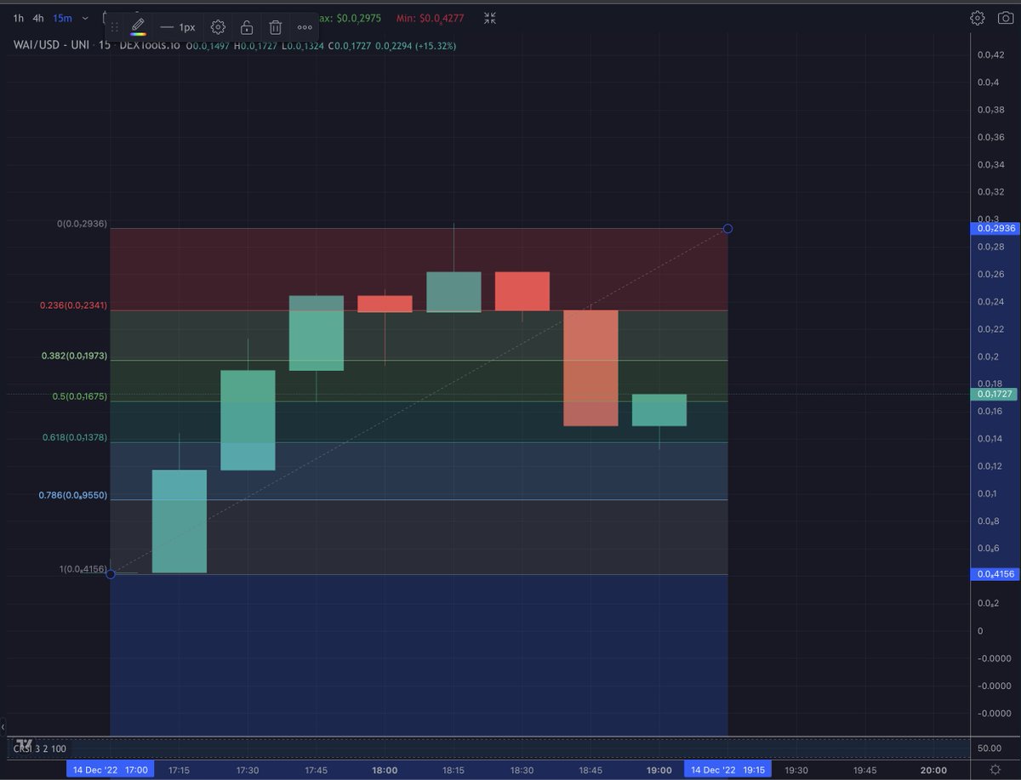1021x780 pixels.
Task: Click Min price $0.0₆4277 label
Action: pyautogui.click(x=430, y=17)
